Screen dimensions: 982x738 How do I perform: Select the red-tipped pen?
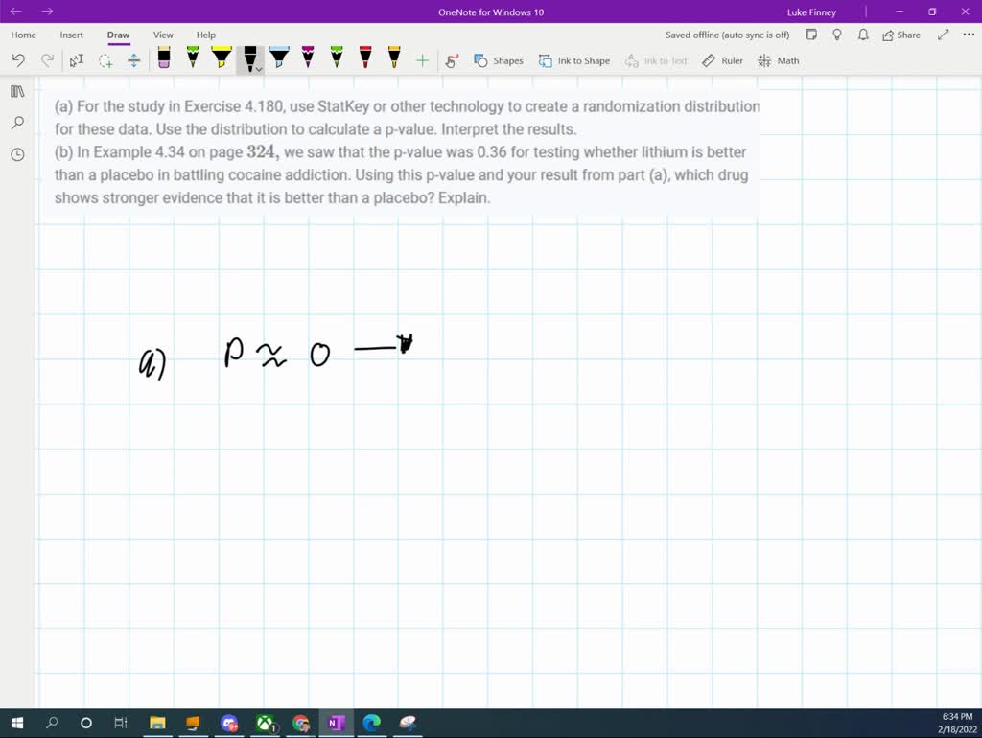point(365,58)
